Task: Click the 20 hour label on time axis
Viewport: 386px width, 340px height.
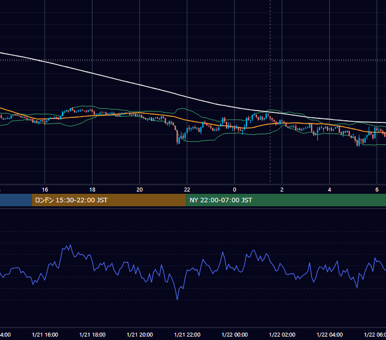Action: click(x=140, y=190)
